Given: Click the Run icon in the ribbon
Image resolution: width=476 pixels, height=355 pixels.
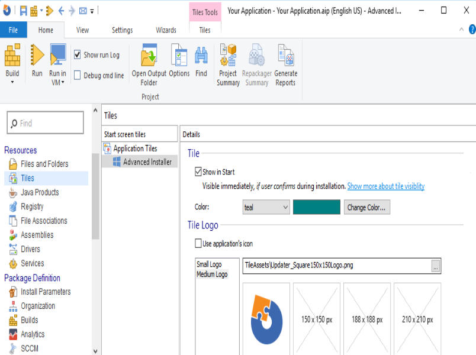Looking at the screenshot, I should (37, 56).
